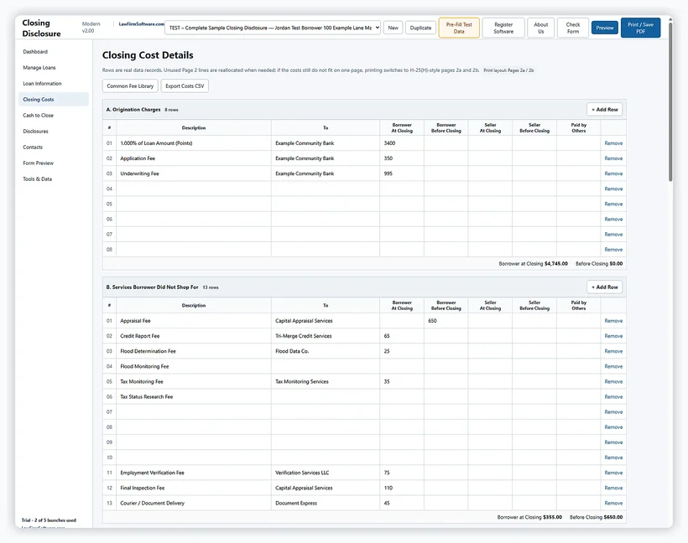Screen dimensions: 688x543
Task: Edit payee Flood Data Co.
Action: 326,351
